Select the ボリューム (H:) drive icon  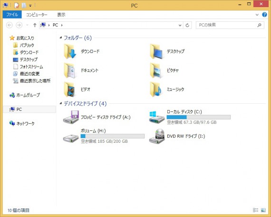point(71,138)
